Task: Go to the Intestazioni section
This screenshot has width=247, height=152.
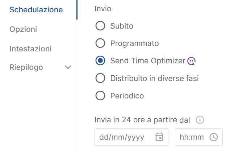Action: point(30,48)
